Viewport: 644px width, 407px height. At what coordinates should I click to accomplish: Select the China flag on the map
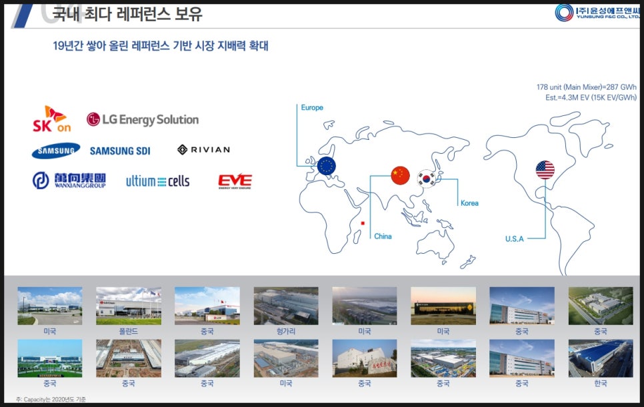401,175
